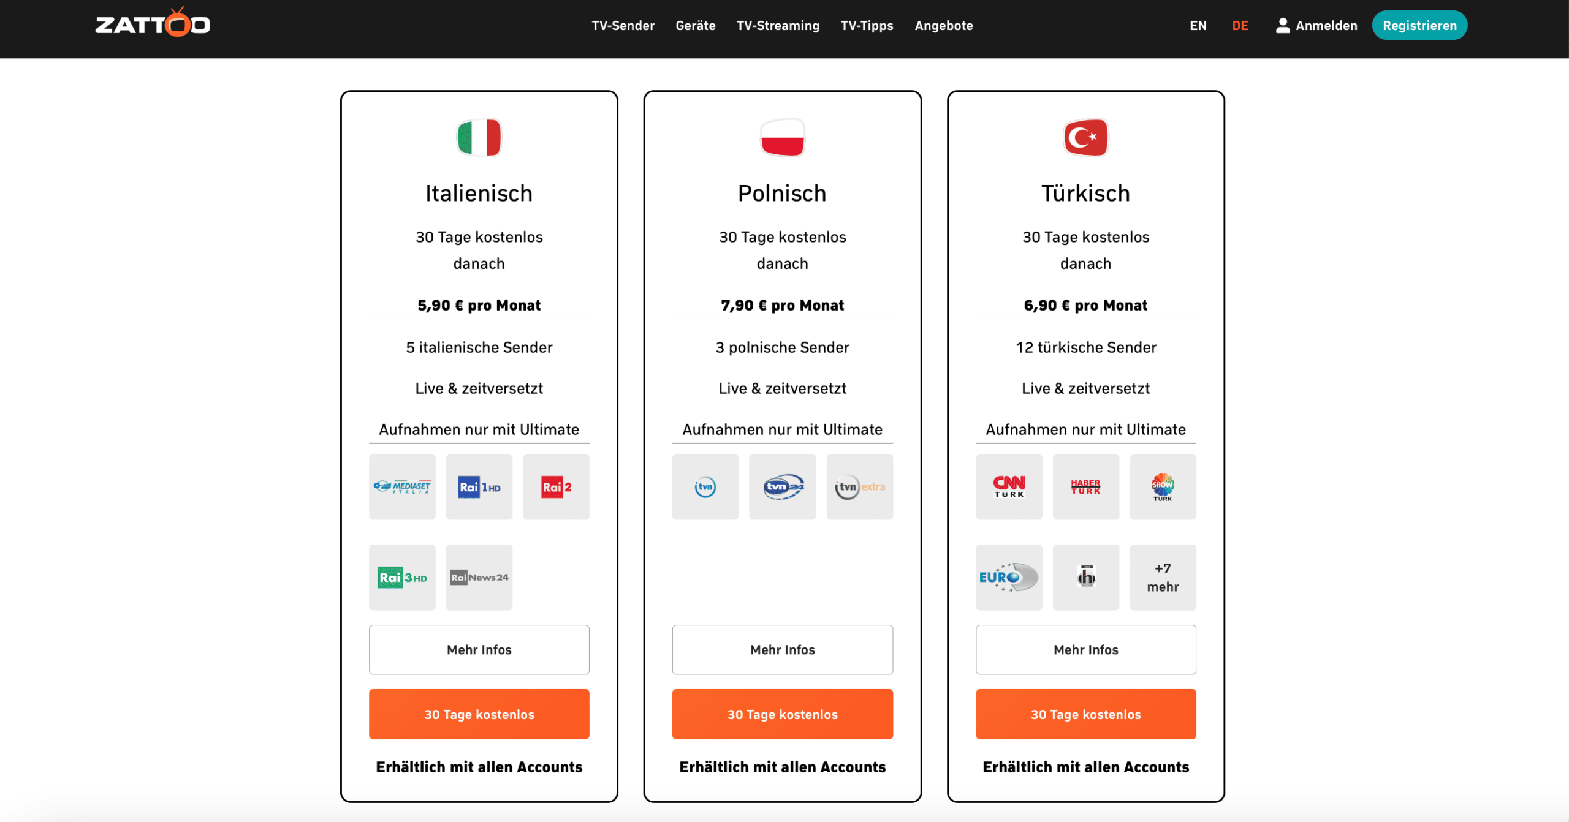Select the TVN channel logo
Screen dimensions: 1569x822
pyautogui.click(x=705, y=487)
